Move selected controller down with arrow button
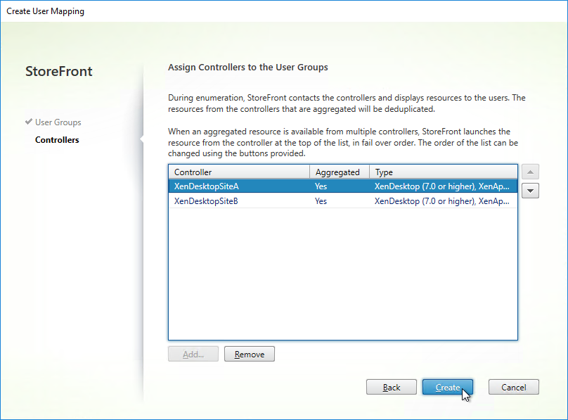568x420 pixels. [x=530, y=191]
